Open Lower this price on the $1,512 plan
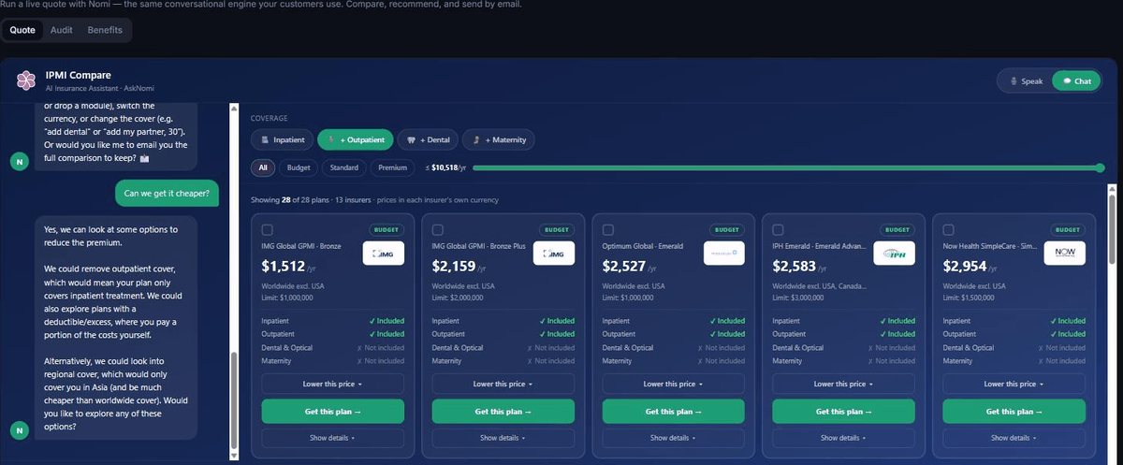The image size is (1123, 465). (x=333, y=384)
